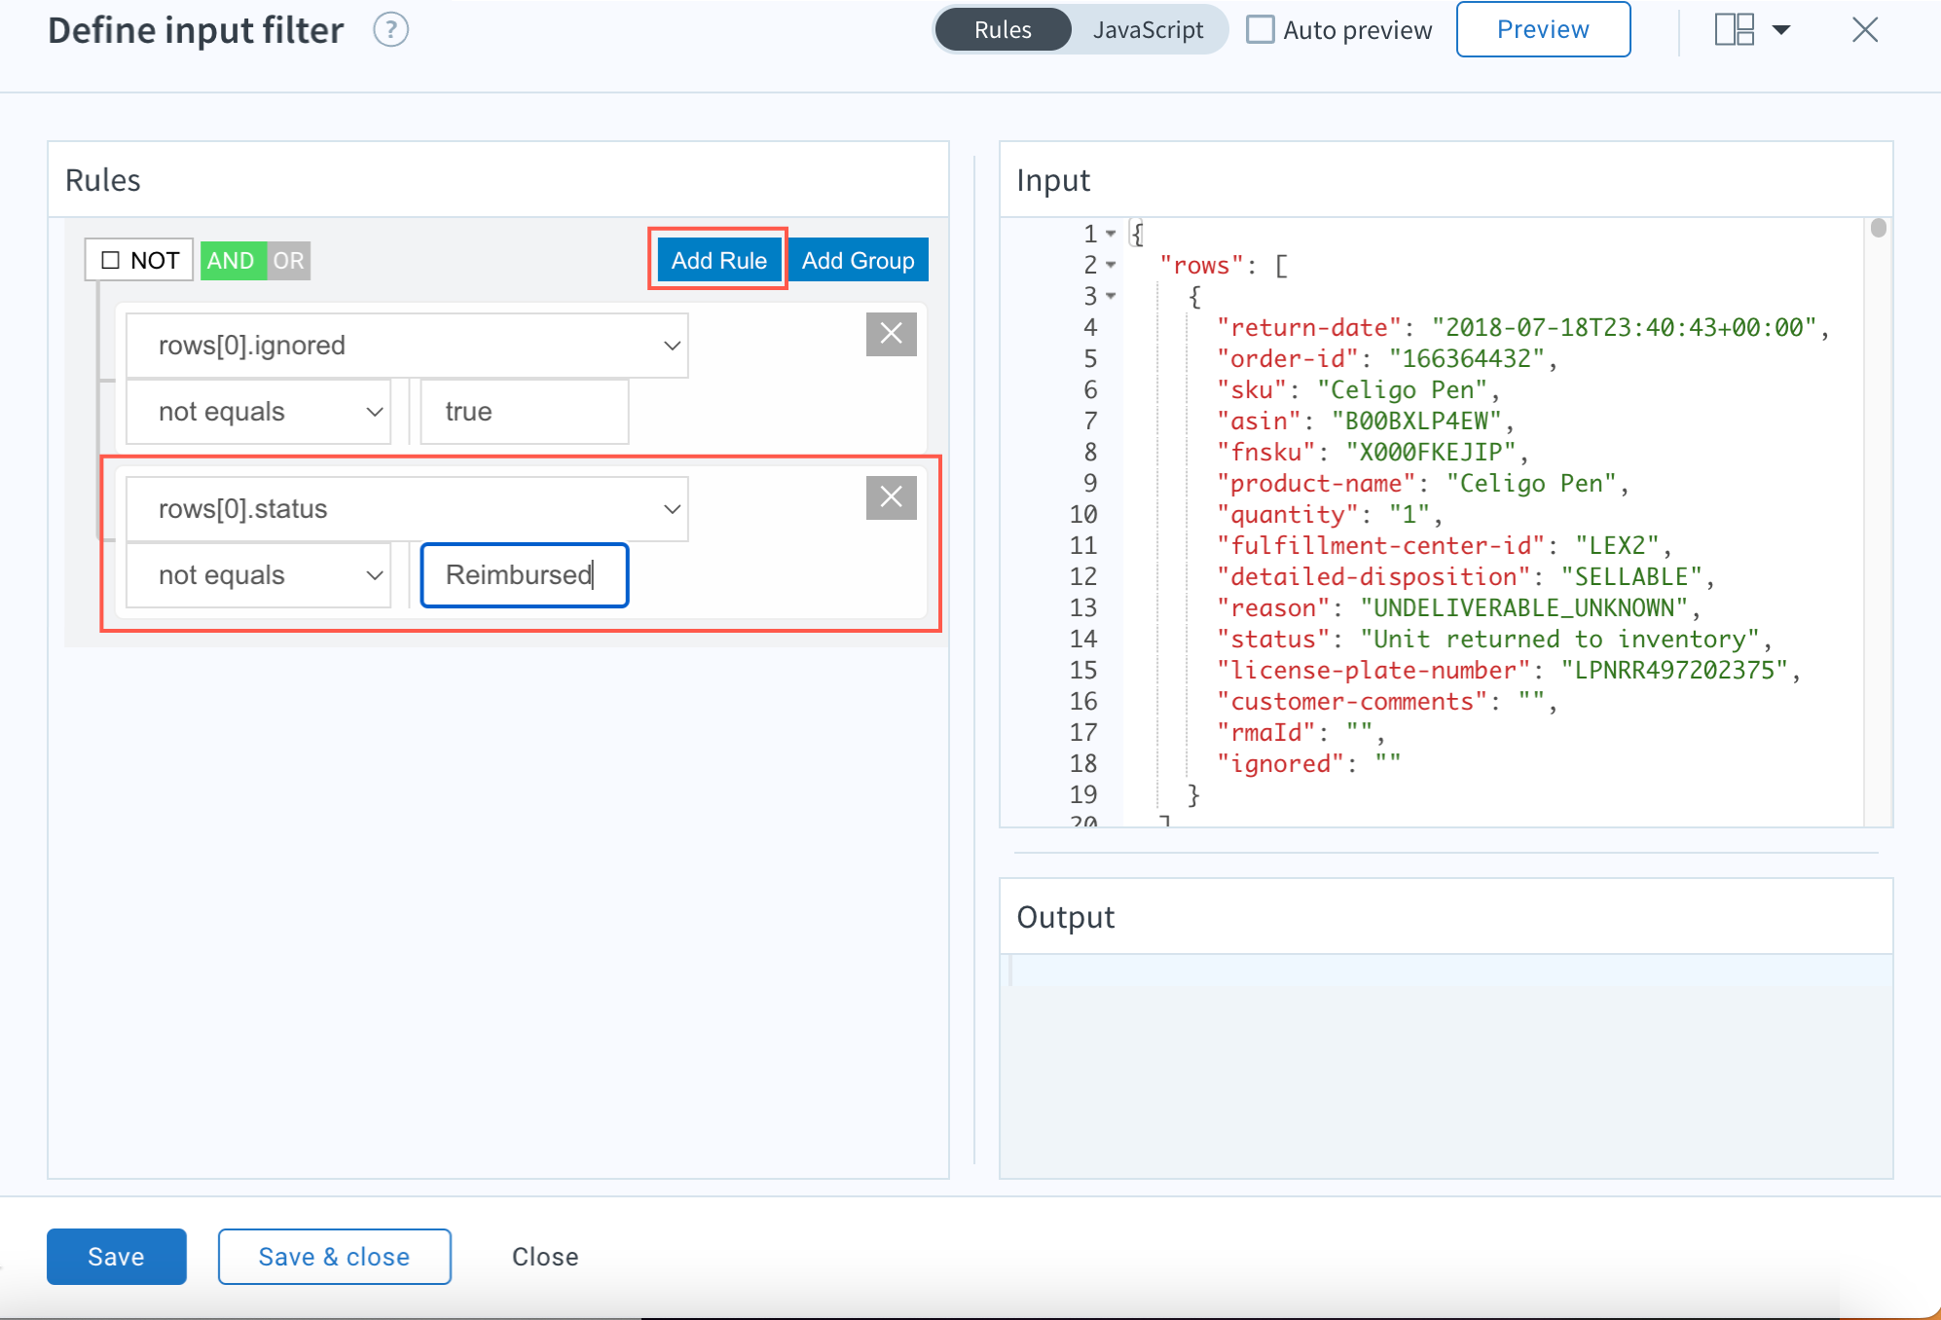Image resolution: width=1941 pixels, height=1320 pixels.
Task: Select the AND condition toggle
Action: (233, 261)
